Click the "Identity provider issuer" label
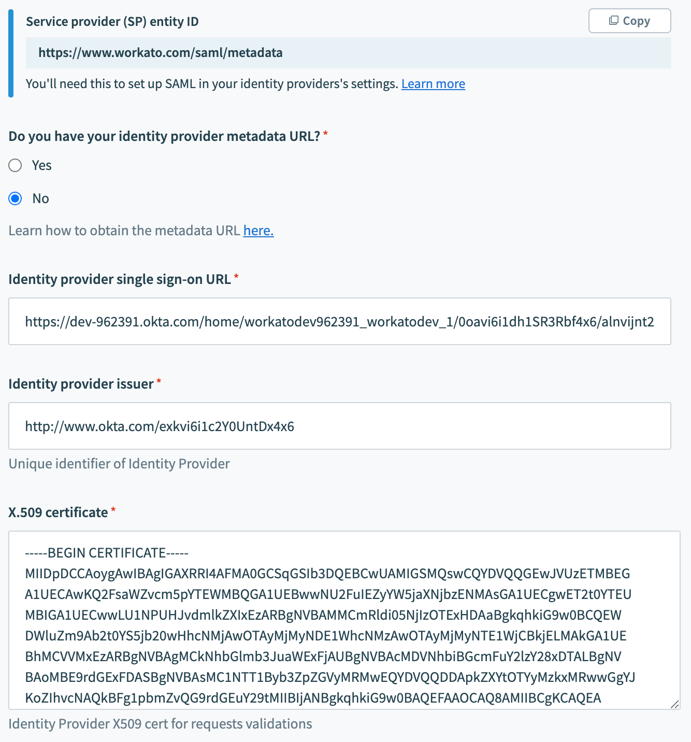Screen dimensions: 691x742 pos(81,384)
